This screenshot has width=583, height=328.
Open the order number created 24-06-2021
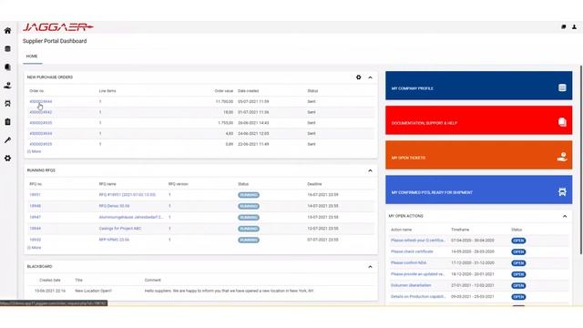pos(41,134)
